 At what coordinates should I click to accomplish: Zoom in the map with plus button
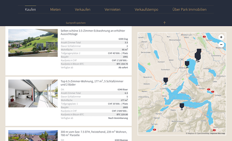click(221, 37)
